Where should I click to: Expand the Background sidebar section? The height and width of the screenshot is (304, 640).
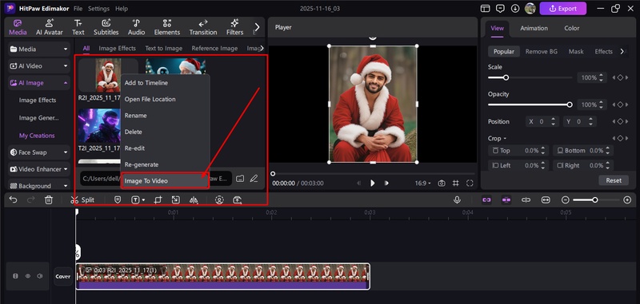coord(38,186)
